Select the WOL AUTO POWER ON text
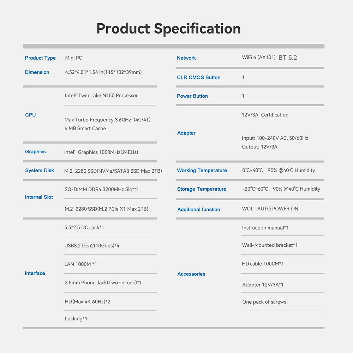This screenshot has width=353, height=353. click(x=270, y=209)
